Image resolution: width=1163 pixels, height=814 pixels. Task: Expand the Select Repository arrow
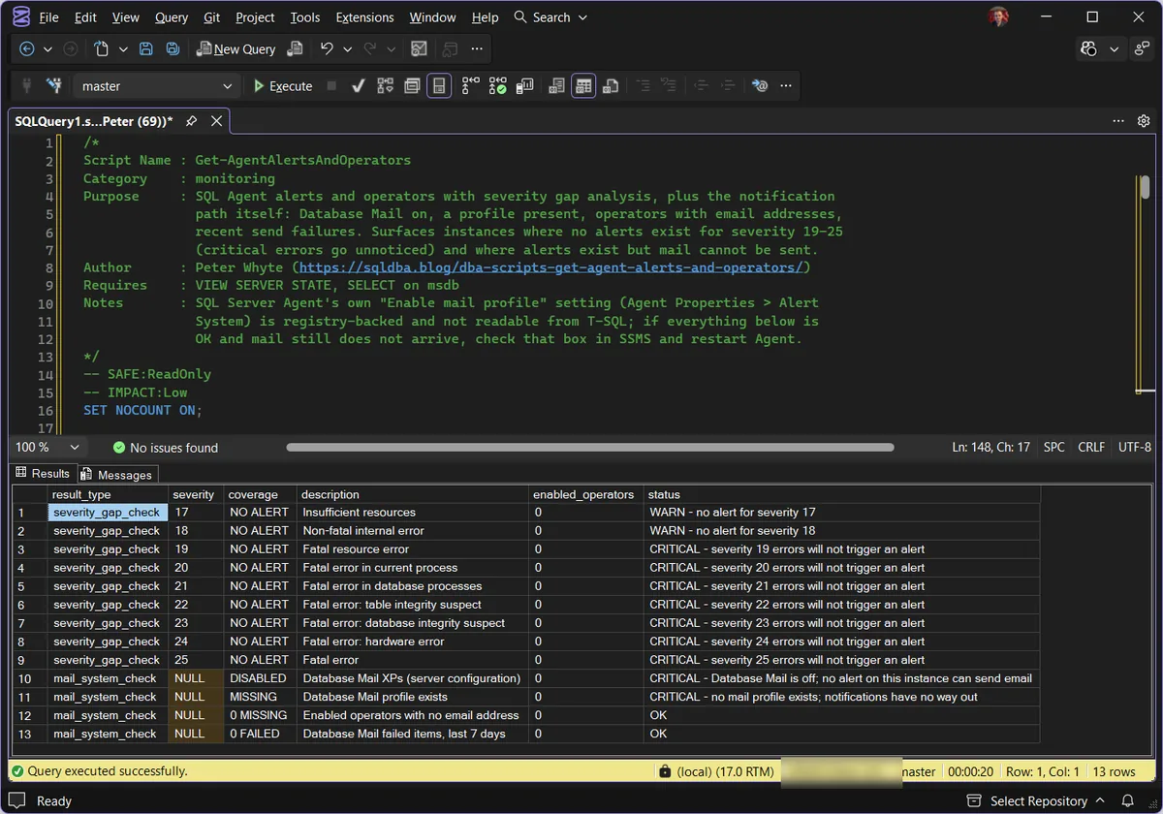pos(1099,800)
